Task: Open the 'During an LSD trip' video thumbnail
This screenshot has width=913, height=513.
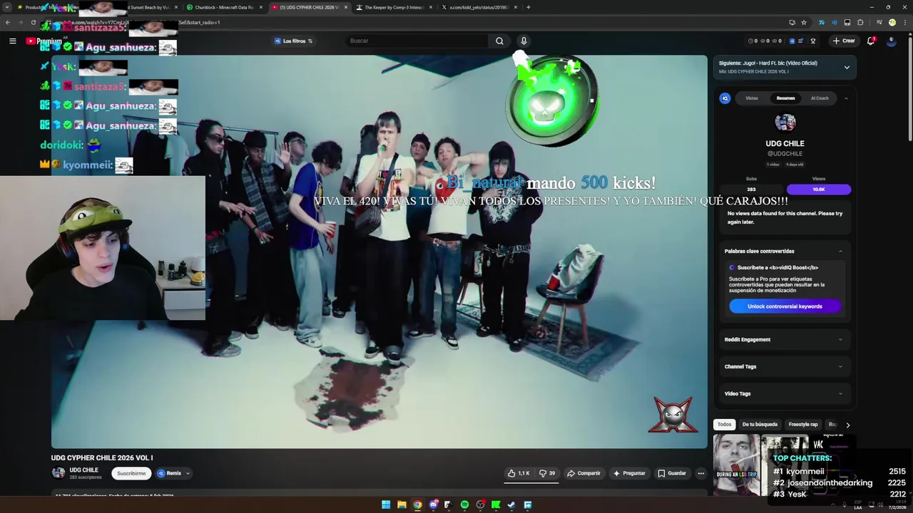Action: click(737, 465)
